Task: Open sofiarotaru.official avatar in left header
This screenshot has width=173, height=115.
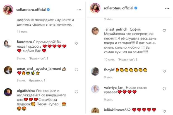Action: (x=8, y=9)
